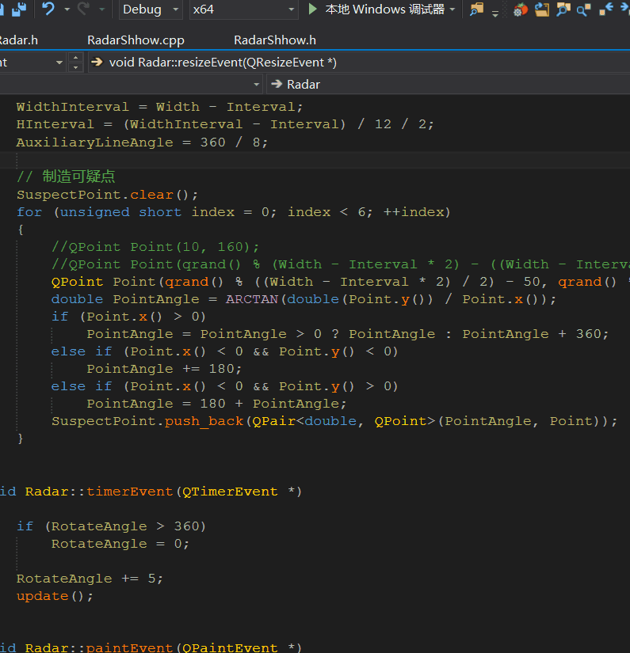Undo the last edit
The width and height of the screenshot is (630, 653).
pyautogui.click(x=48, y=9)
